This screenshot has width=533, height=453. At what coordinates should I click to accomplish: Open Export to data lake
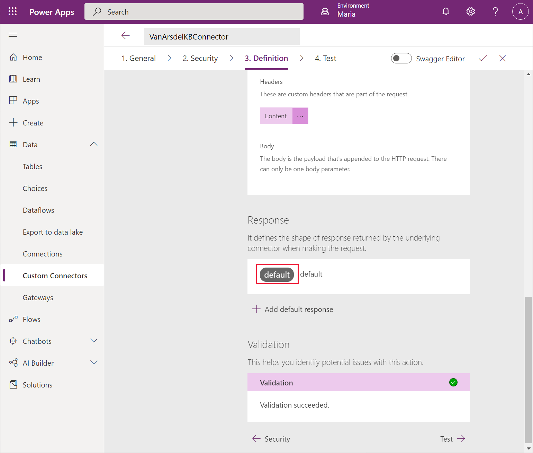52,232
